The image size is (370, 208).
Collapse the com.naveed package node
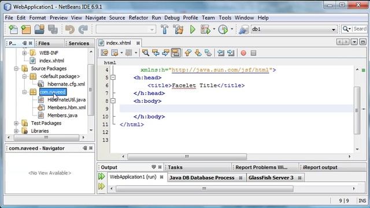click(x=24, y=92)
